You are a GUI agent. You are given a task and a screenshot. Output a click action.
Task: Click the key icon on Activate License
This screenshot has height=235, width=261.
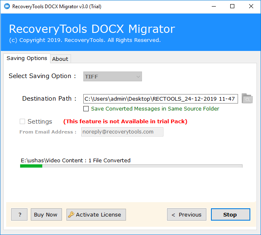pyautogui.click(x=71, y=214)
